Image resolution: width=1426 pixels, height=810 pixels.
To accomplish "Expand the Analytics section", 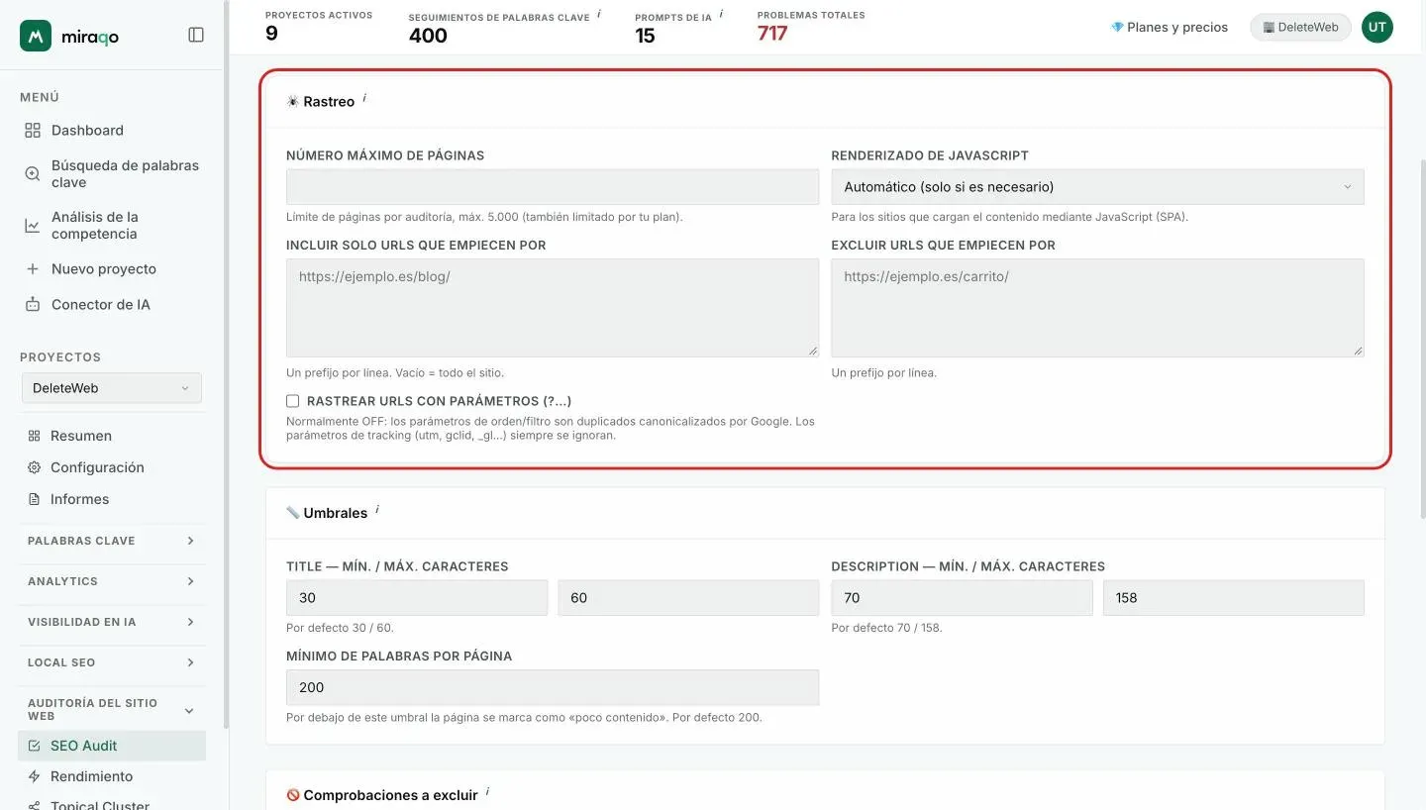I will point(112,581).
